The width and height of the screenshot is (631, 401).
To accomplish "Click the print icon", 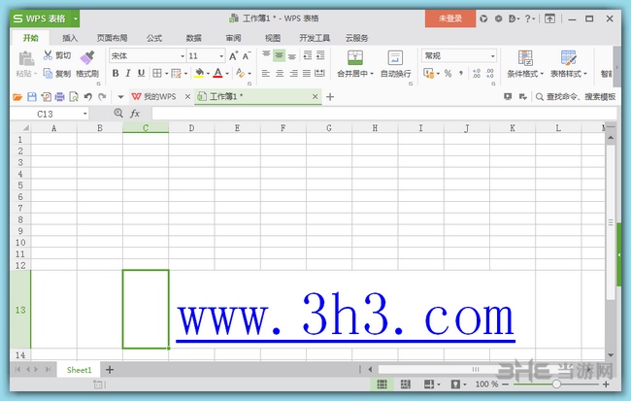I will pos(60,97).
